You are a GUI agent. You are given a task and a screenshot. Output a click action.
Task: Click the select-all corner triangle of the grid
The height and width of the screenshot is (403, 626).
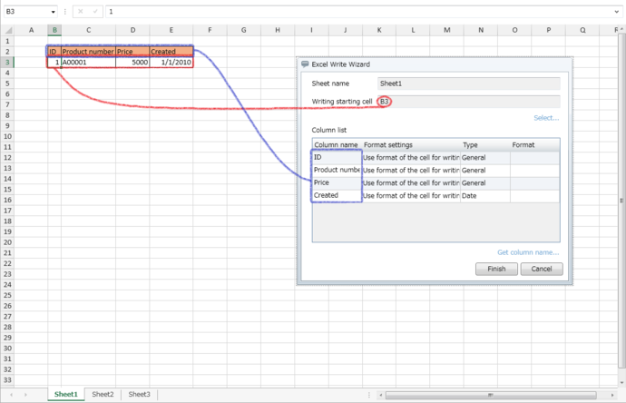(7, 30)
